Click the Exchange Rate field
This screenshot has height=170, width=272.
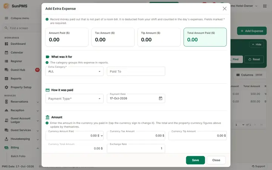tap(136, 148)
